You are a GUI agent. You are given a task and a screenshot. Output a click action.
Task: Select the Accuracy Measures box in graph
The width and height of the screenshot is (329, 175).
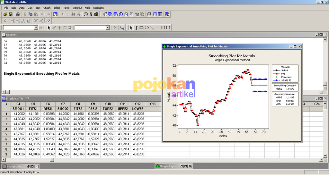[285, 99]
